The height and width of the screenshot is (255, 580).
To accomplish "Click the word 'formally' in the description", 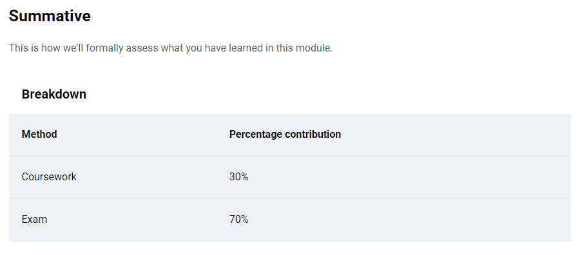I will tap(101, 48).
